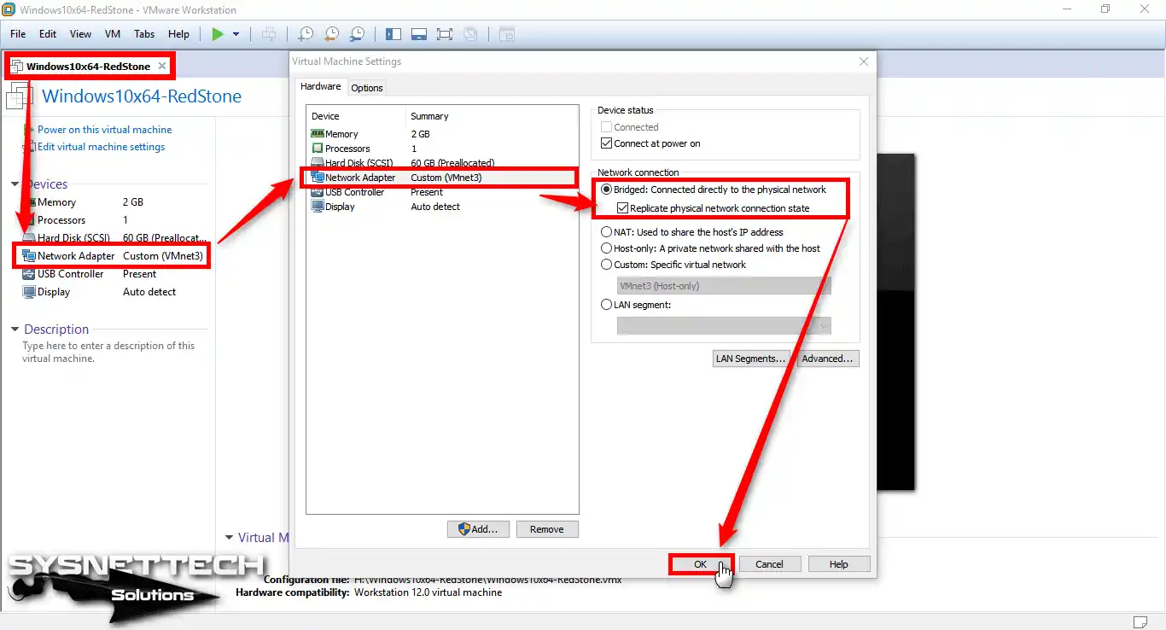Click Processors under Devices in main window

(x=61, y=220)
